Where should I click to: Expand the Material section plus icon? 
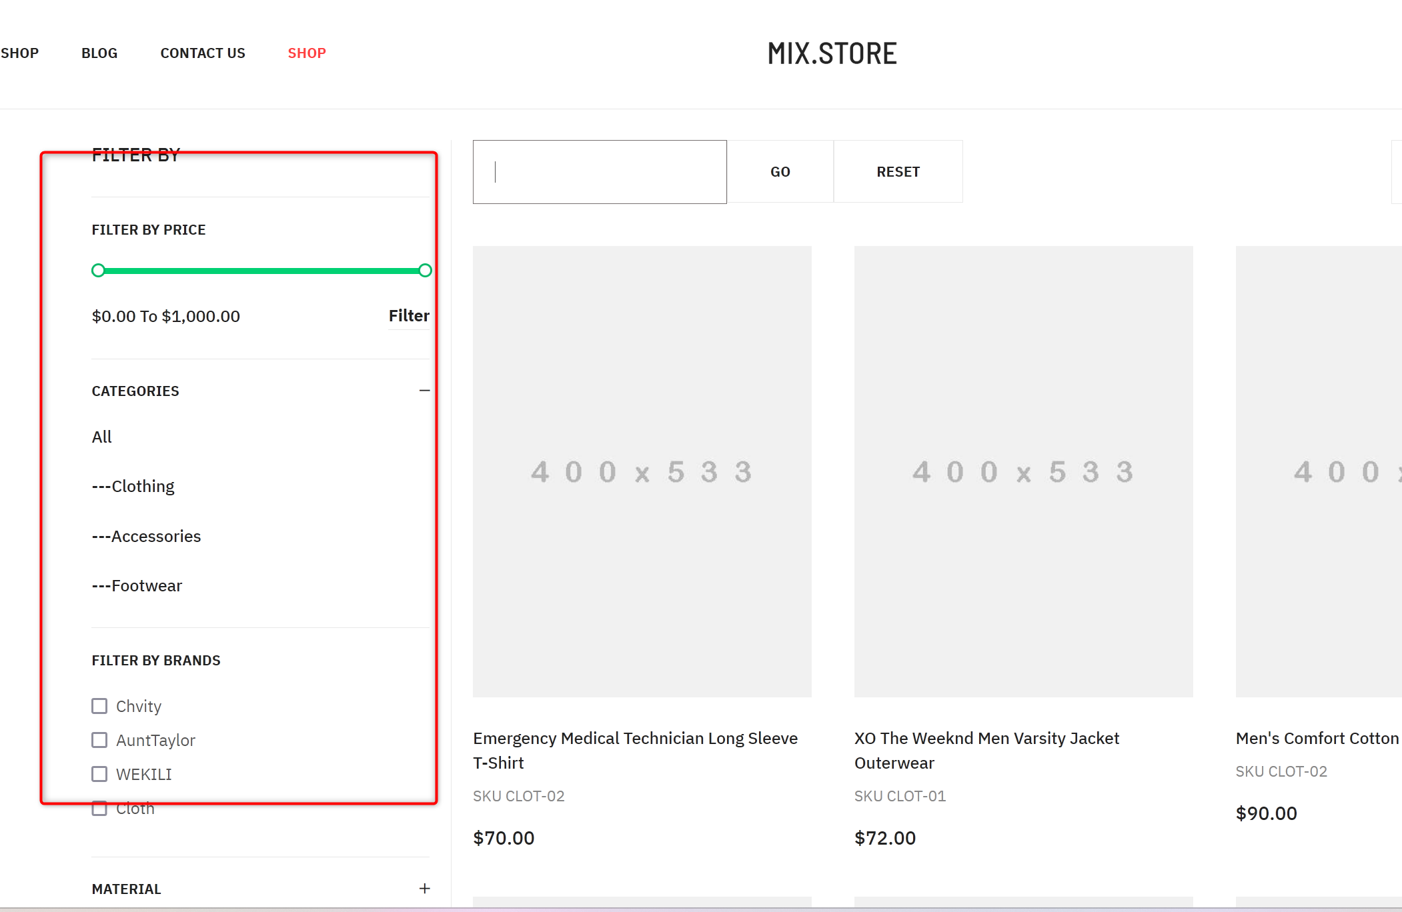click(424, 889)
